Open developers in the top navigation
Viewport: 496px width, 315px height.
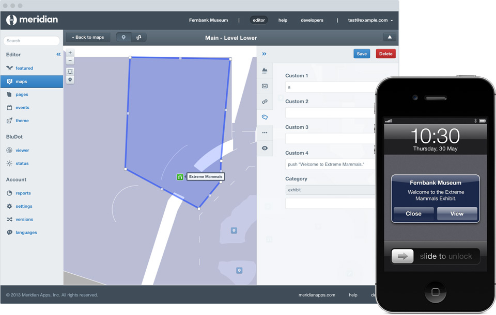[312, 20]
